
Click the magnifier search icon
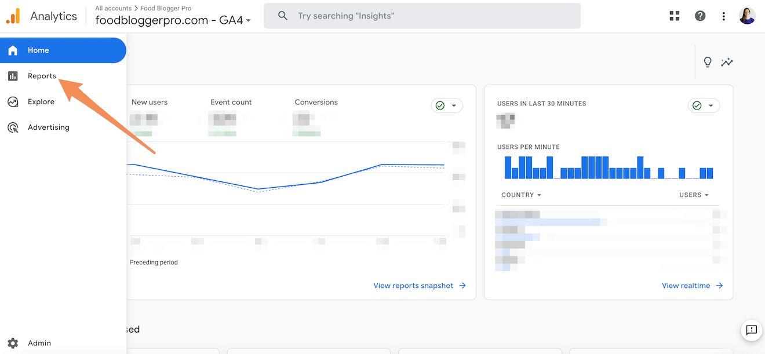click(x=283, y=16)
